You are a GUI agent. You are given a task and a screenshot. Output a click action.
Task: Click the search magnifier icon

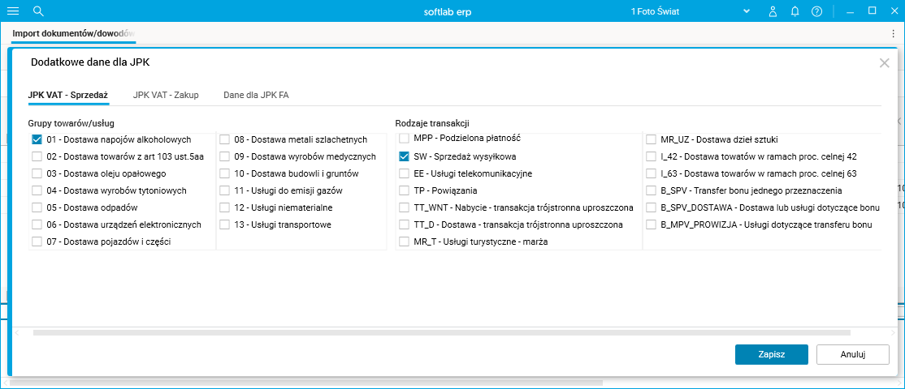tap(38, 11)
